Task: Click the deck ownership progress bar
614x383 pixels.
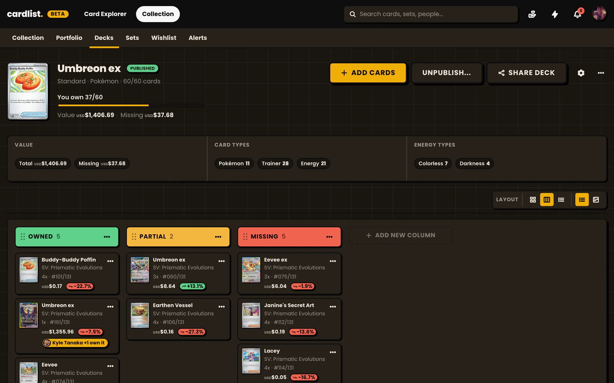Action: click(131, 105)
